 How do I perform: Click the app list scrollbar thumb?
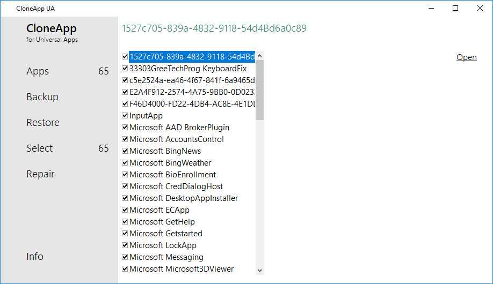[x=260, y=90]
